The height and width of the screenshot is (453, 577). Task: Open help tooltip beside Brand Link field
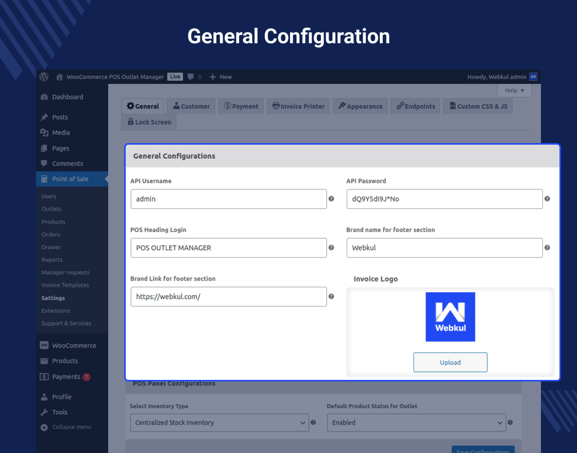(x=330, y=296)
